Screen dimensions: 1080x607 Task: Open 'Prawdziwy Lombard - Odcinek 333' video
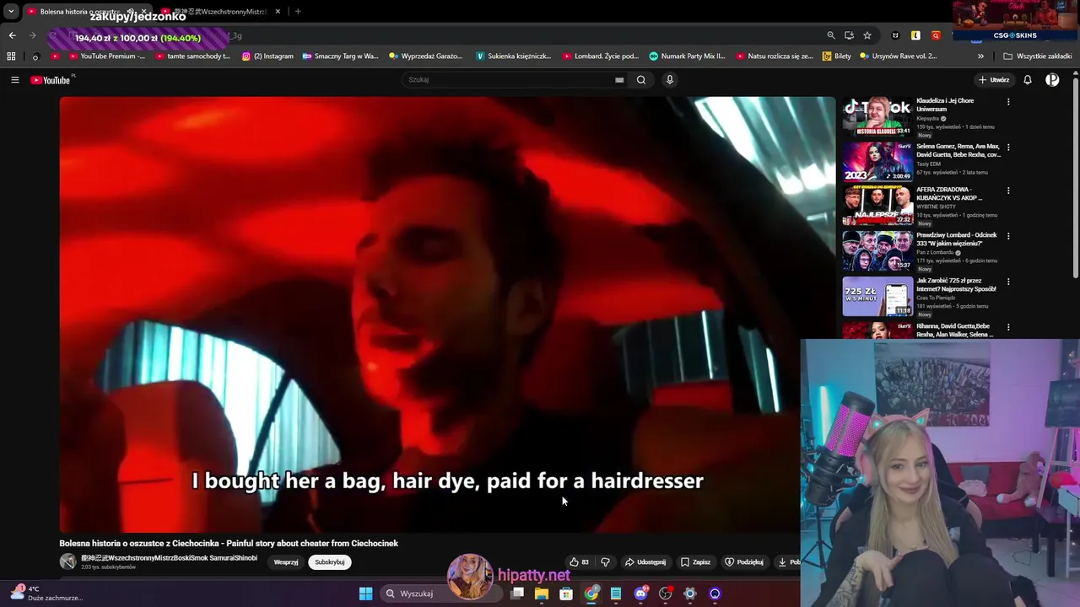(877, 251)
